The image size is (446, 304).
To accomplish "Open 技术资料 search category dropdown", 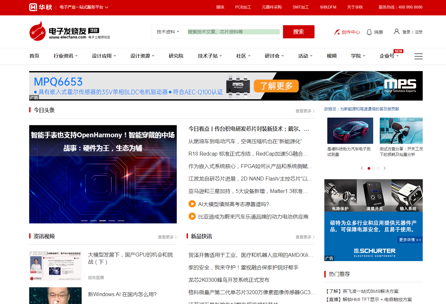I will 168,32.
